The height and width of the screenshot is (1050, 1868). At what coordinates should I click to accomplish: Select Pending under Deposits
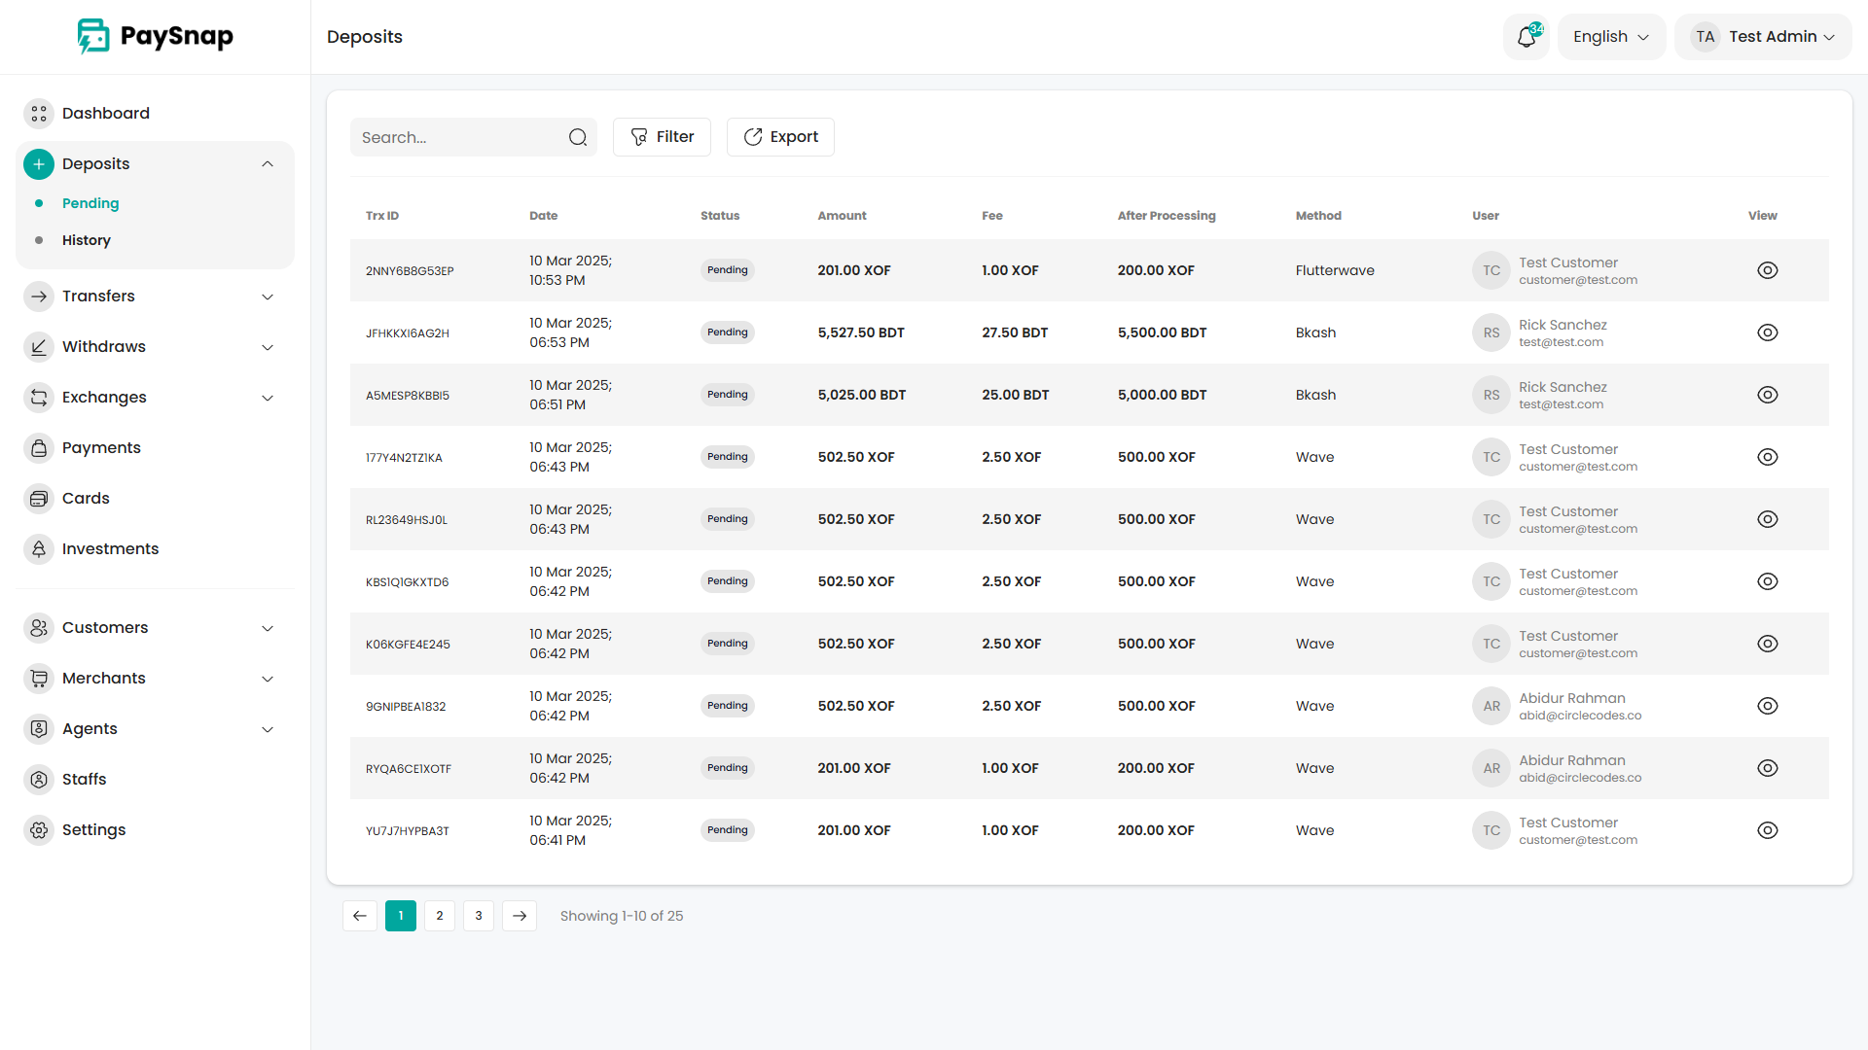(90, 203)
